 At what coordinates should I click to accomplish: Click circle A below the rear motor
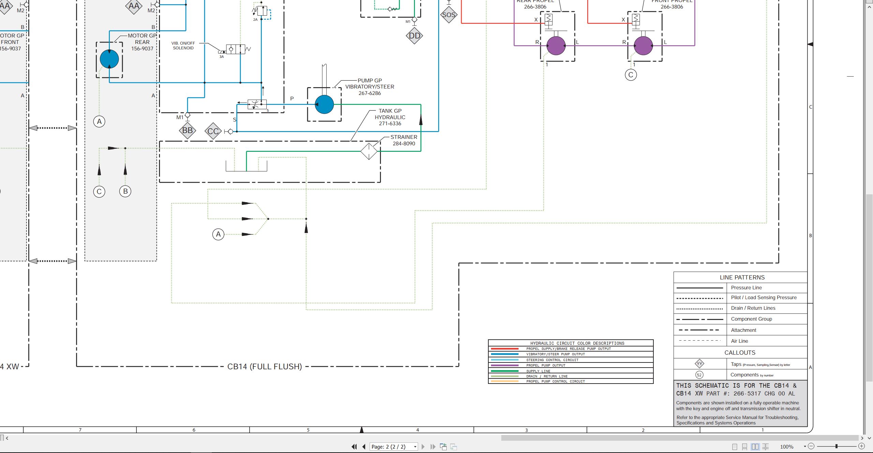(99, 122)
